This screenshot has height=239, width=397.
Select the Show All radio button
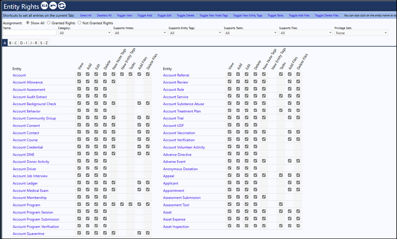28,23
